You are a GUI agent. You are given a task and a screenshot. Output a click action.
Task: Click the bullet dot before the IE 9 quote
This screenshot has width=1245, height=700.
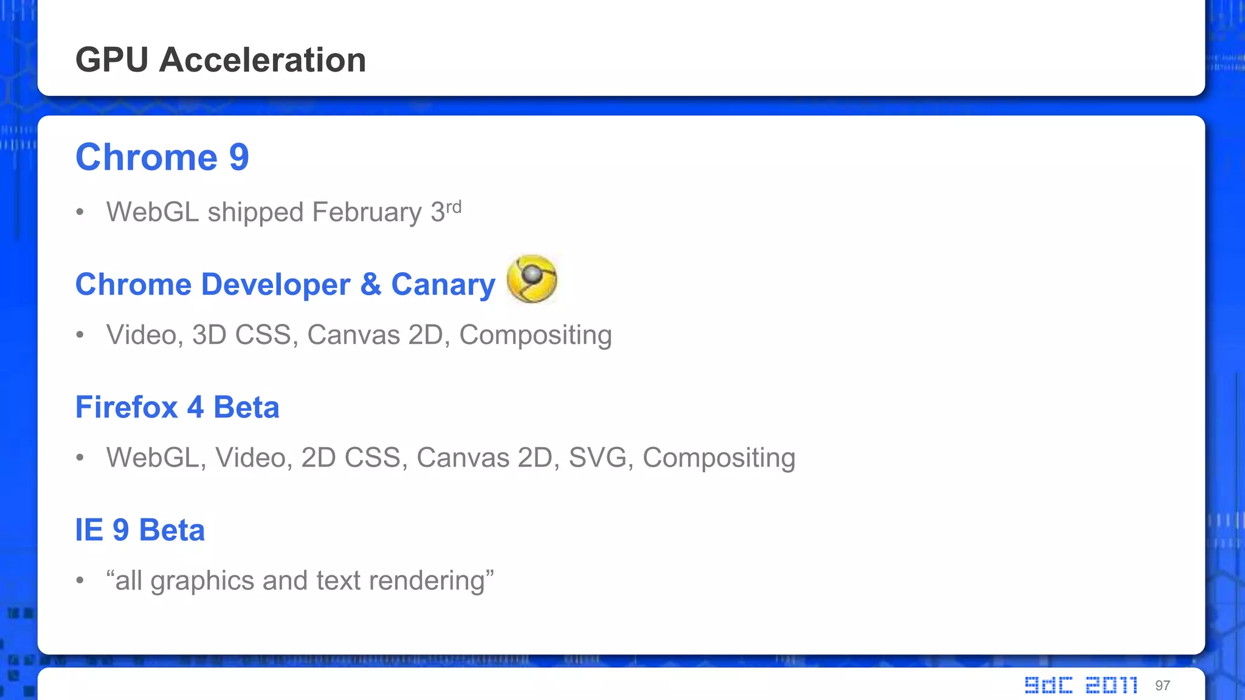[x=80, y=581]
